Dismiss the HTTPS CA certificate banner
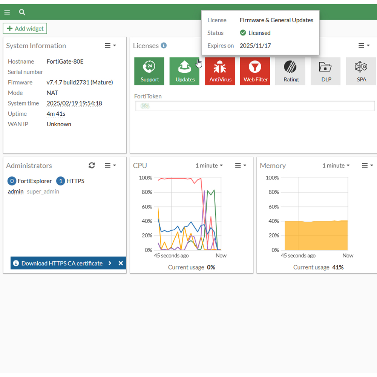 (x=121, y=263)
